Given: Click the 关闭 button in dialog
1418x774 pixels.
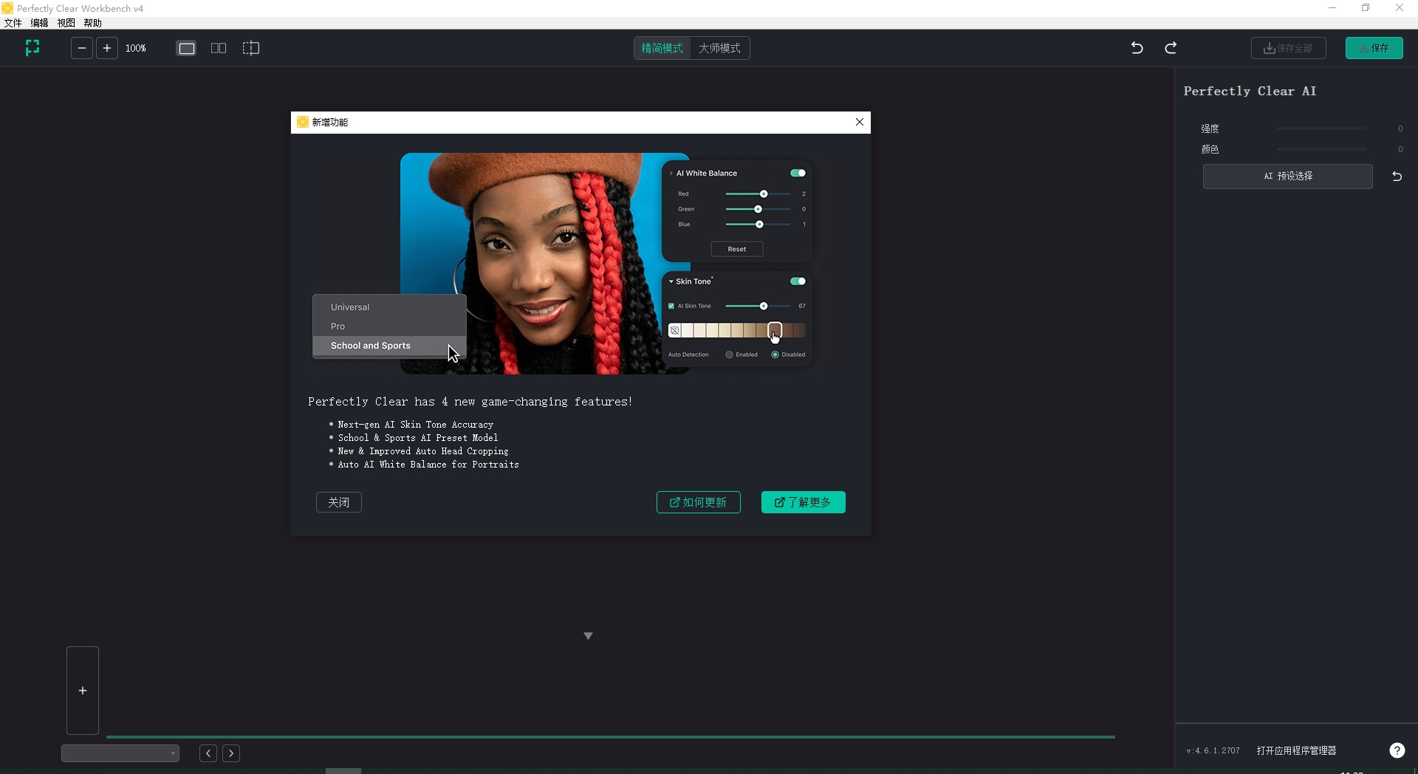Looking at the screenshot, I should coord(338,502).
